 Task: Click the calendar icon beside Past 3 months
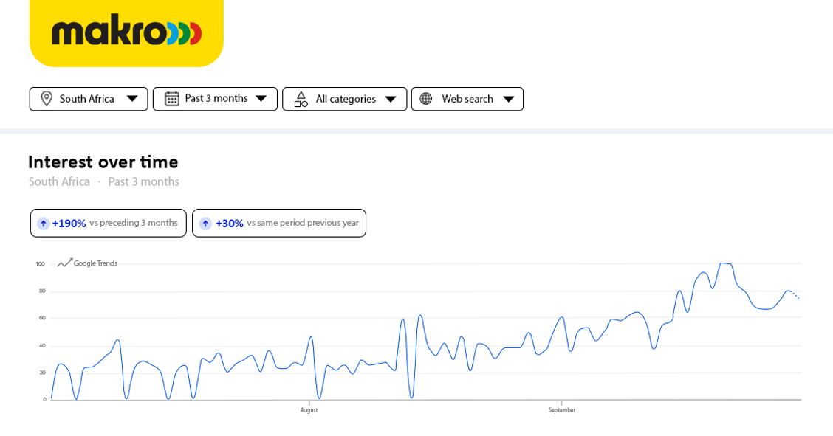click(171, 99)
